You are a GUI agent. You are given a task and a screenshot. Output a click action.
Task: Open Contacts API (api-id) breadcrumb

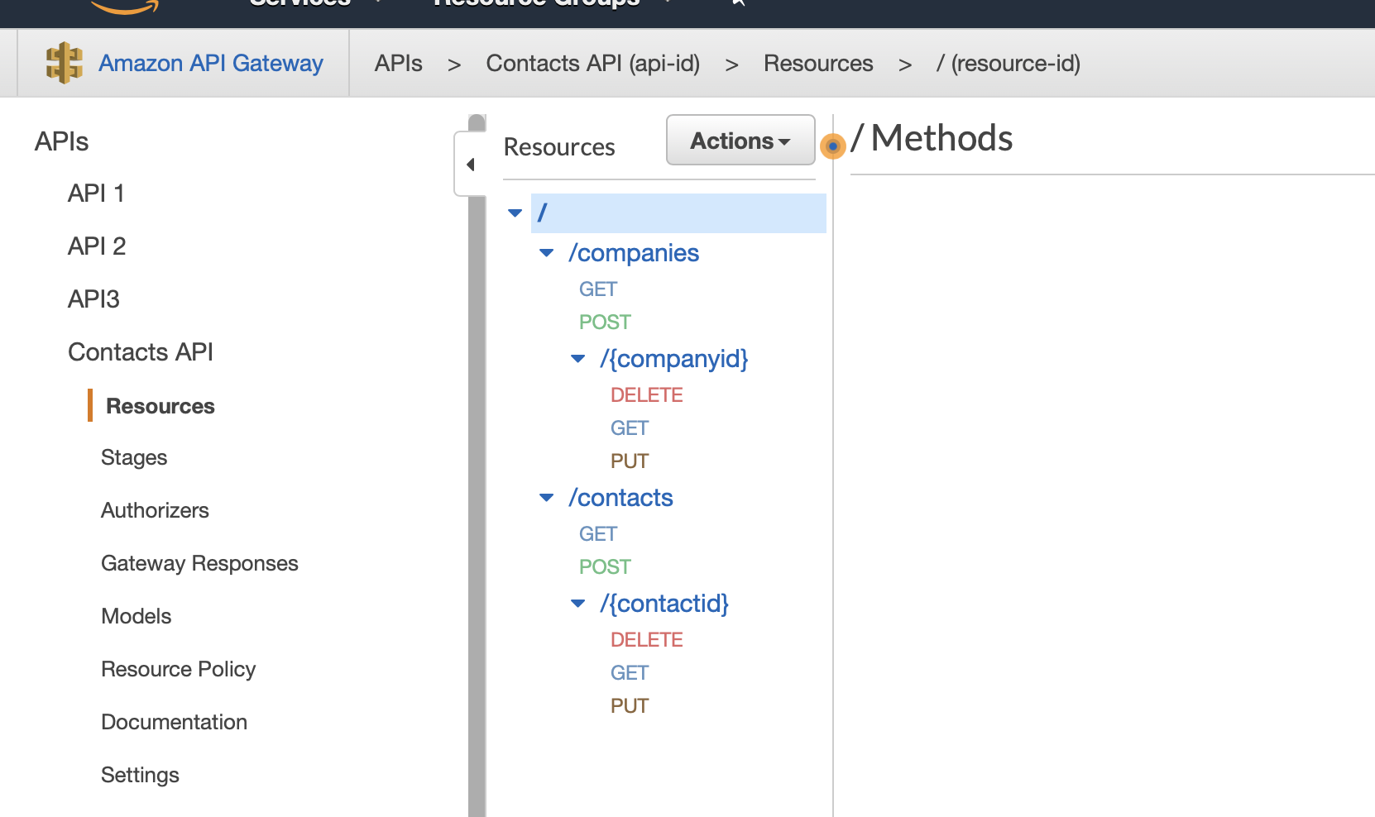[x=592, y=63]
